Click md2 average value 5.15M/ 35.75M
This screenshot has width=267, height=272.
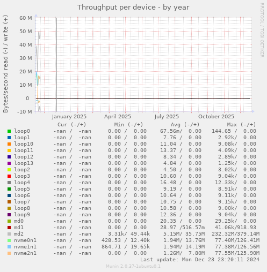coord(184,234)
